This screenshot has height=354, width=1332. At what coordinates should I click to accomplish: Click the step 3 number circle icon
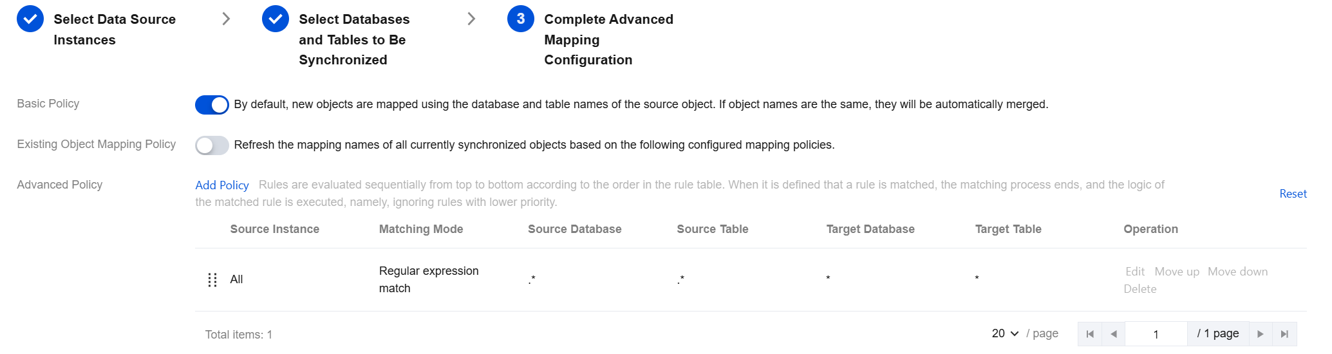[521, 19]
